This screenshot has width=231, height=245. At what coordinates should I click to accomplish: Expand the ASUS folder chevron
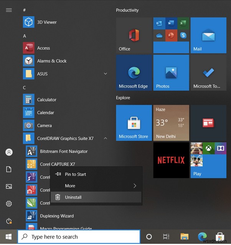click(106, 73)
